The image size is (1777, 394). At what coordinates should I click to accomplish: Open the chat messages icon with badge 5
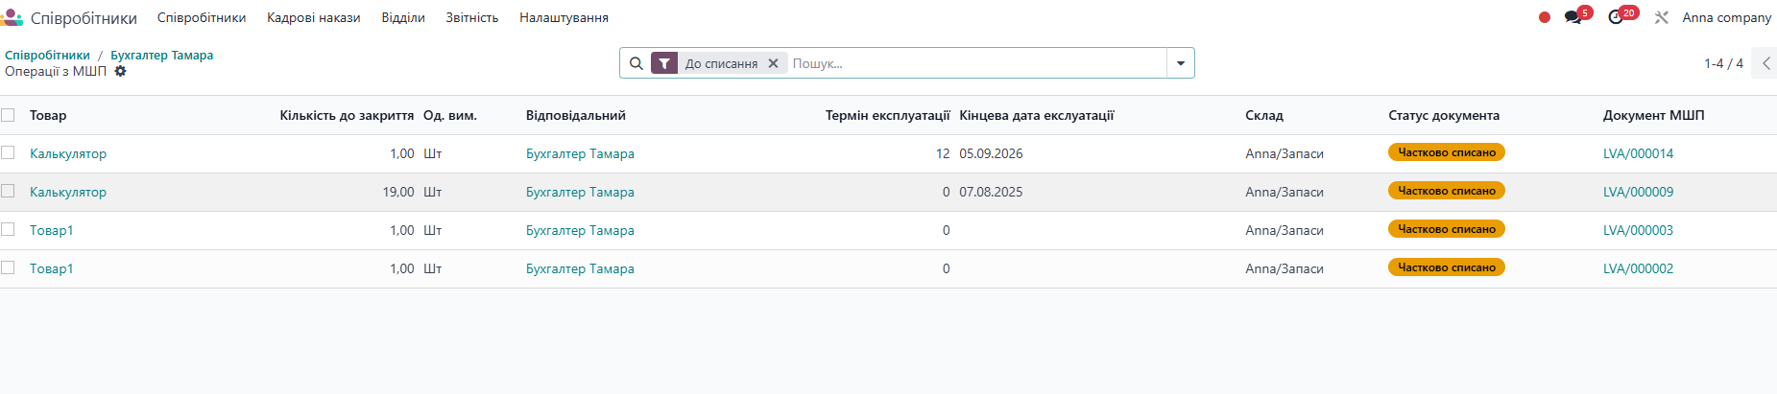(x=1573, y=17)
